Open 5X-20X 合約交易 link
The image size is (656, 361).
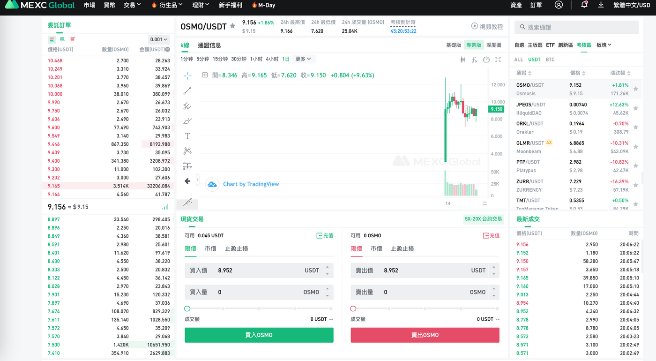[483, 219]
